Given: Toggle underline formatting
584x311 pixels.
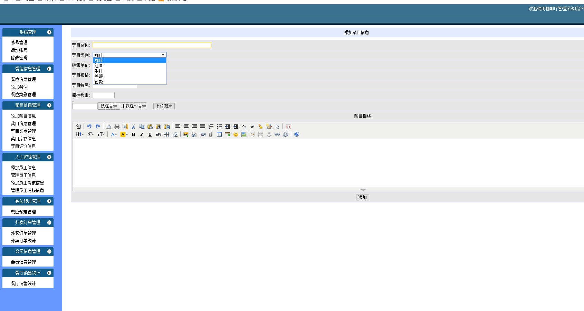Looking at the screenshot, I should [150, 134].
